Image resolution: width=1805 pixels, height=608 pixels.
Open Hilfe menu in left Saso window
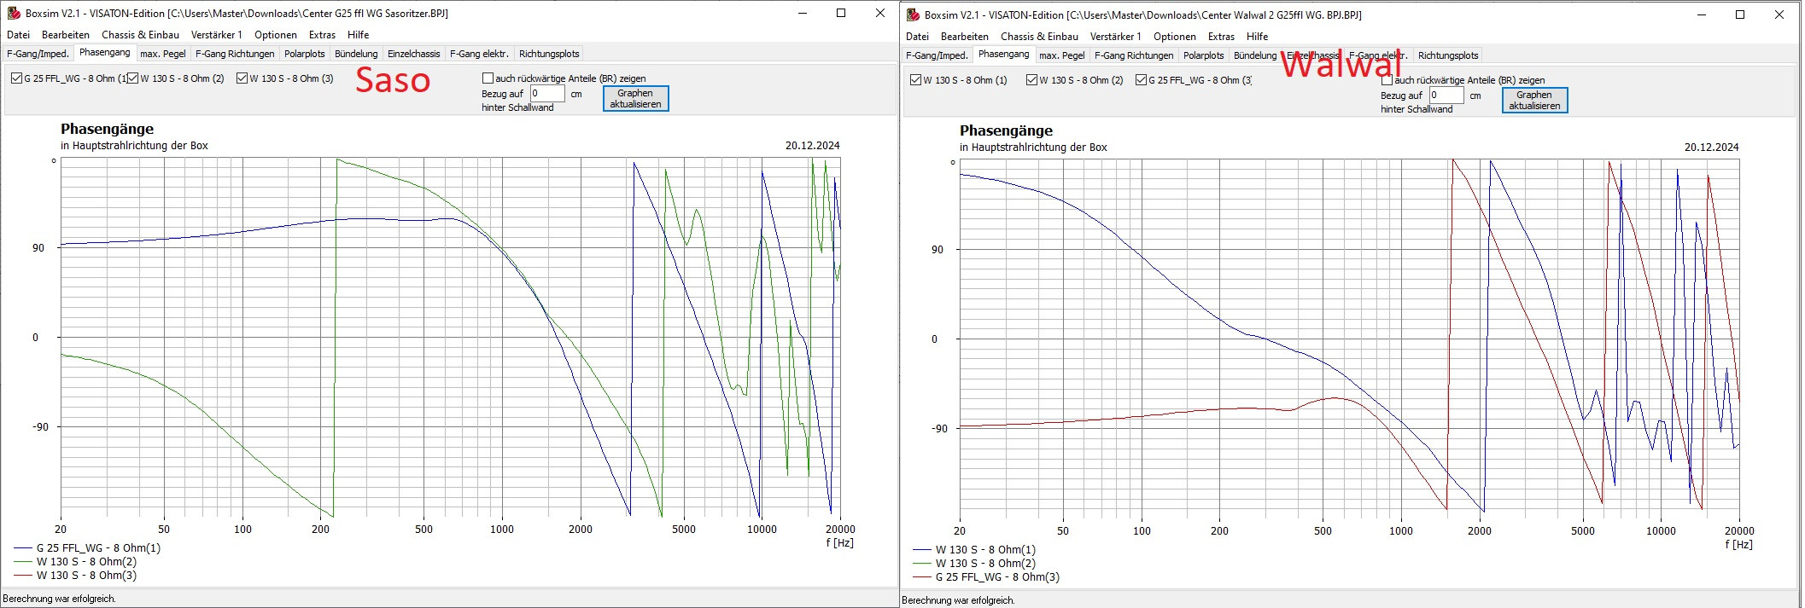(x=359, y=35)
